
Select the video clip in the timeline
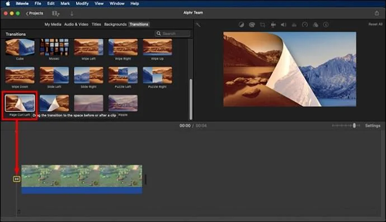click(82, 176)
